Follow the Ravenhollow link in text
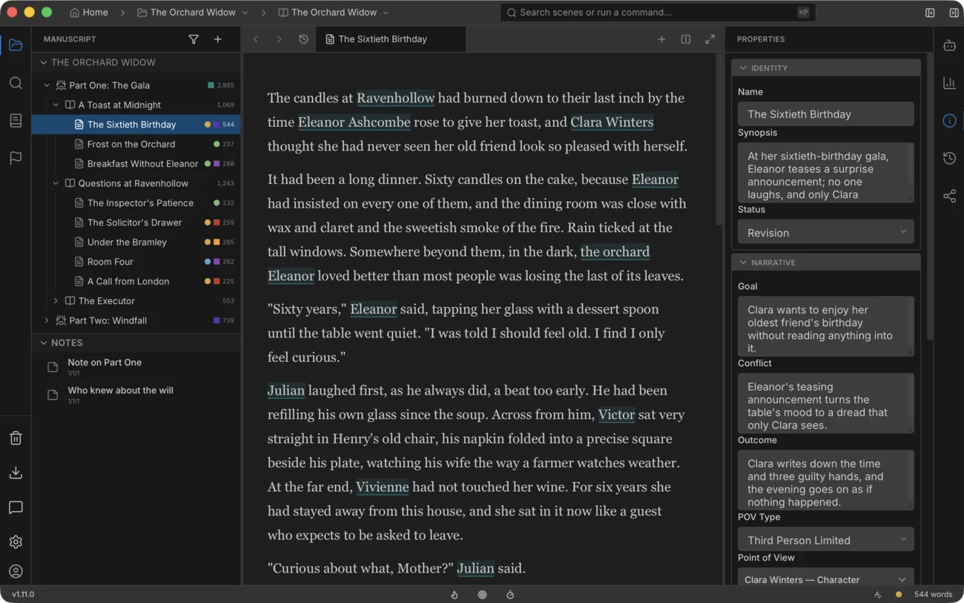Image resolution: width=964 pixels, height=603 pixels. click(x=395, y=98)
